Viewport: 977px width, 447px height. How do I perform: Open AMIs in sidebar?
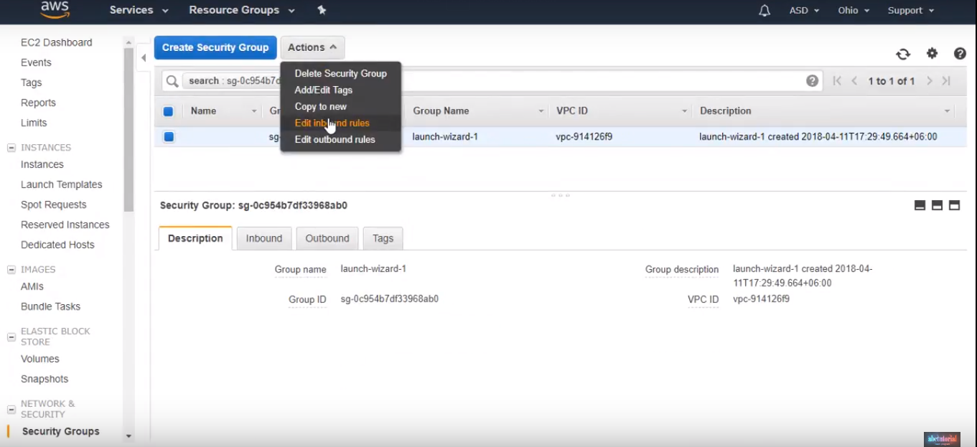point(32,286)
